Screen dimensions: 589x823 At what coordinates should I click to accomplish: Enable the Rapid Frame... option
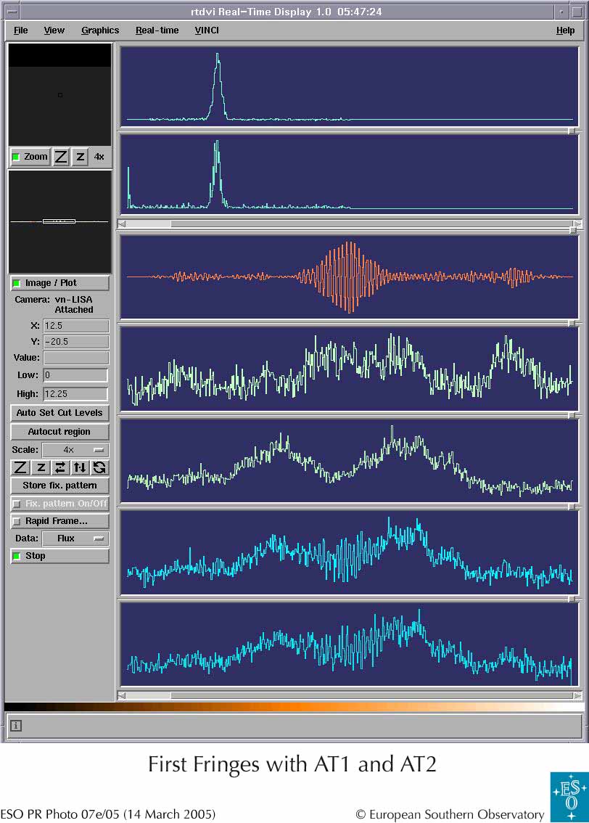(59, 520)
